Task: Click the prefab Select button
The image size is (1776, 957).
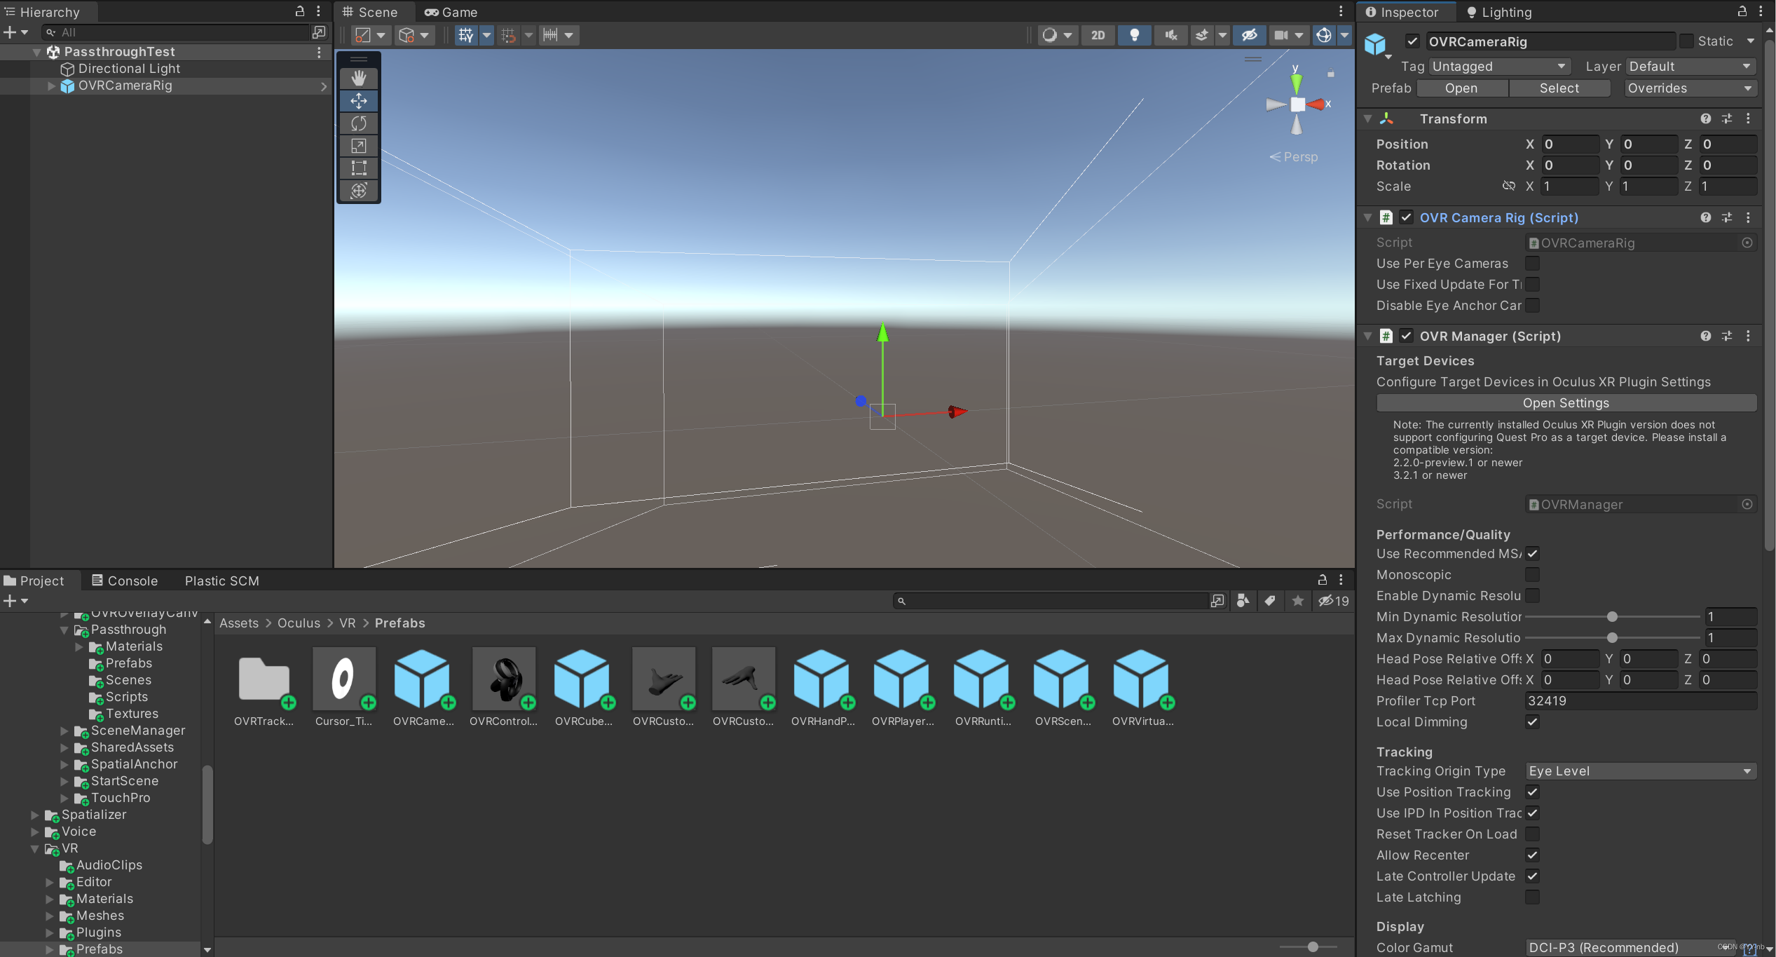Action: (x=1559, y=88)
